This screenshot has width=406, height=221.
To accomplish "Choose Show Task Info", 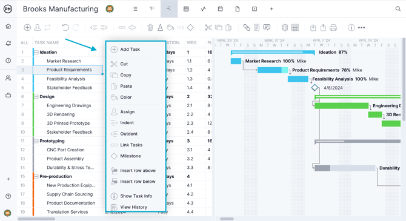I will coord(136,196).
